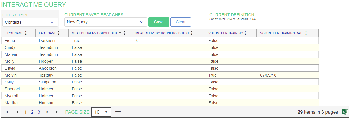The width and height of the screenshot is (352, 120).
Task: Open the Current Saved Searches dropdown
Action: click(105, 22)
